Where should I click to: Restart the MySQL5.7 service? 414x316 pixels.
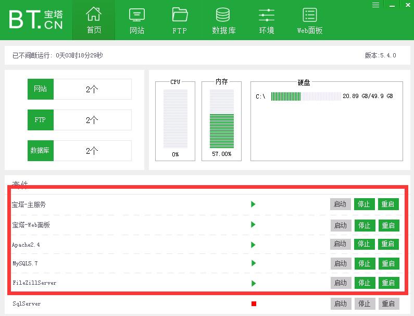(388, 264)
